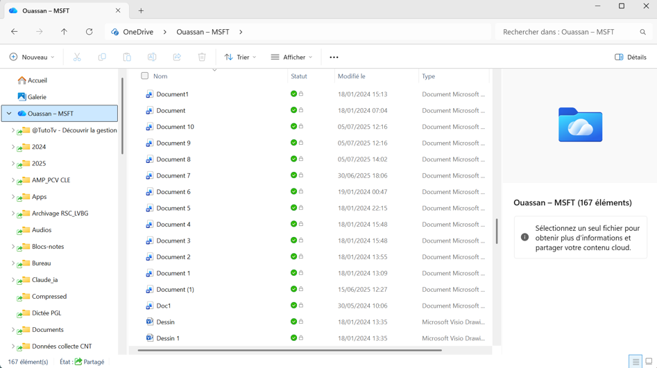
Task: Open the Trier sort menu
Action: tap(241, 57)
